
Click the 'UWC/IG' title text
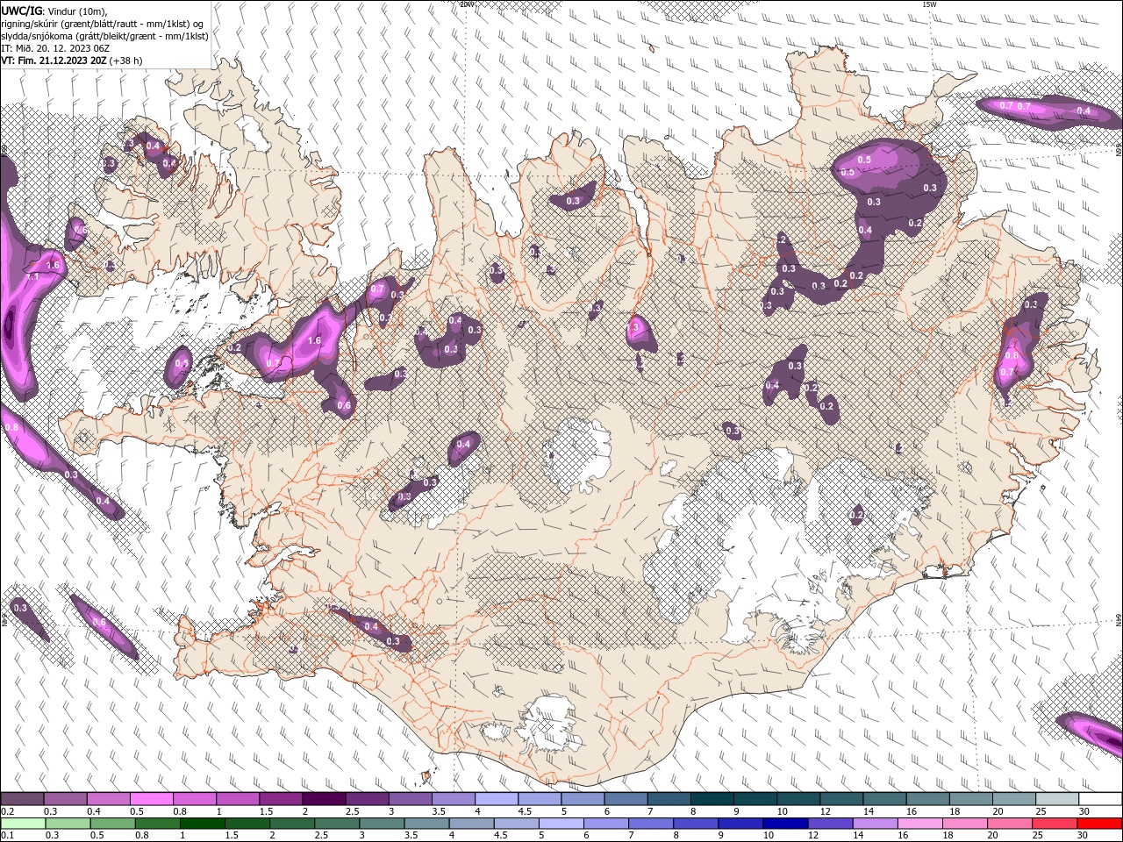(x=22, y=11)
